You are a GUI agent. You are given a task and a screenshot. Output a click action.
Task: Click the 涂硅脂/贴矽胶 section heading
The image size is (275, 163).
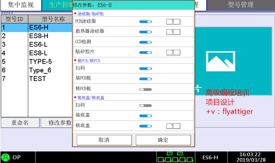tap(91, 14)
